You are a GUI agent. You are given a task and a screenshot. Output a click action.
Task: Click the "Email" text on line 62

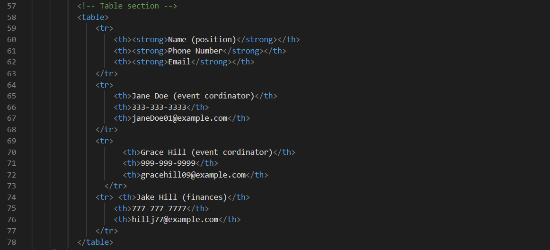179,62
